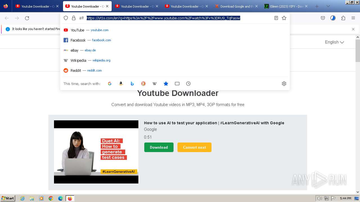The height and width of the screenshot is (202, 360).
Task: Click Firefox taskbar button
Action: (x=70, y=198)
